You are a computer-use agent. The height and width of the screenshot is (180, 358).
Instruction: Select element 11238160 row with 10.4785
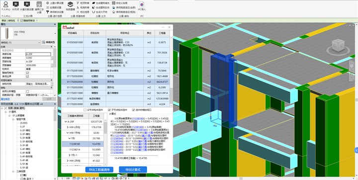pyautogui.click(x=83, y=144)
